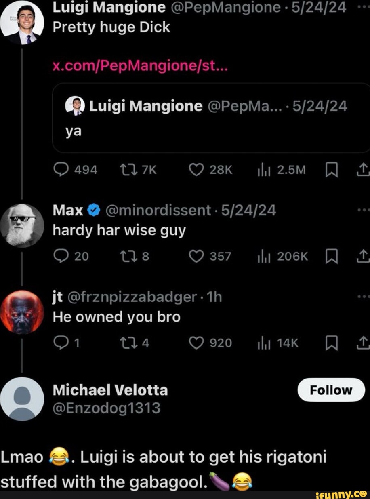
Task: Like the tweet with 28K likes
Action: click(196, 170)
